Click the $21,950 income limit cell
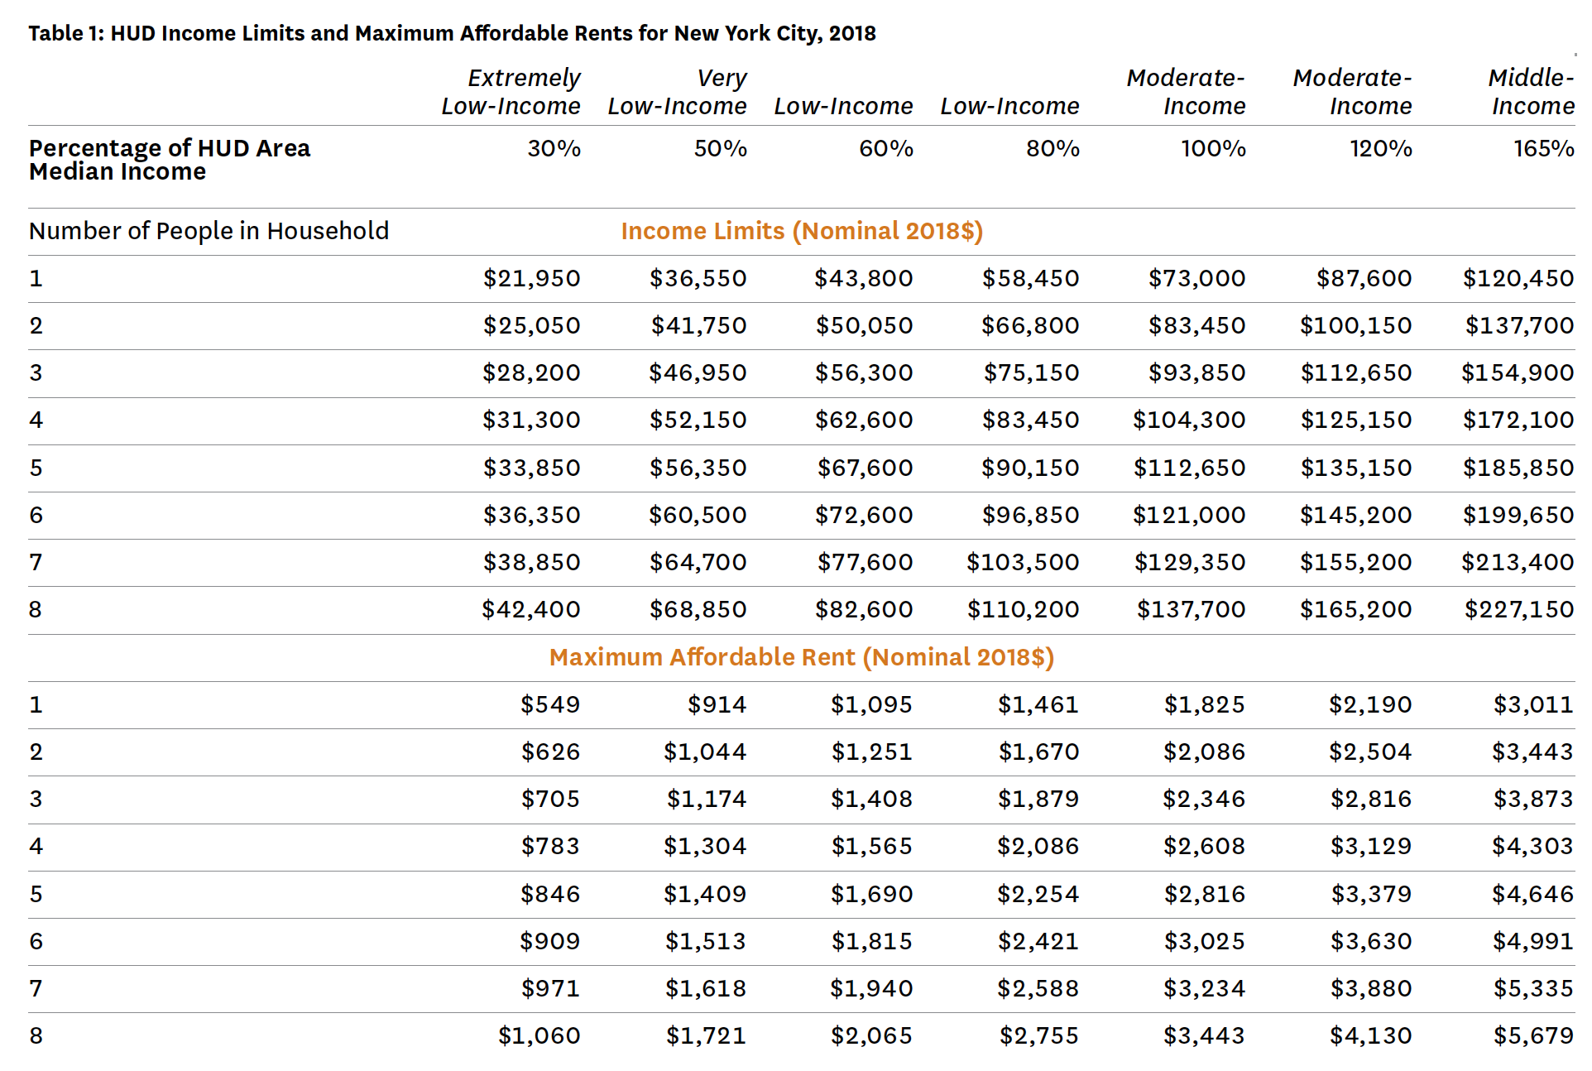Viewport: 1592px width, 1071px height. click(531, 279)
